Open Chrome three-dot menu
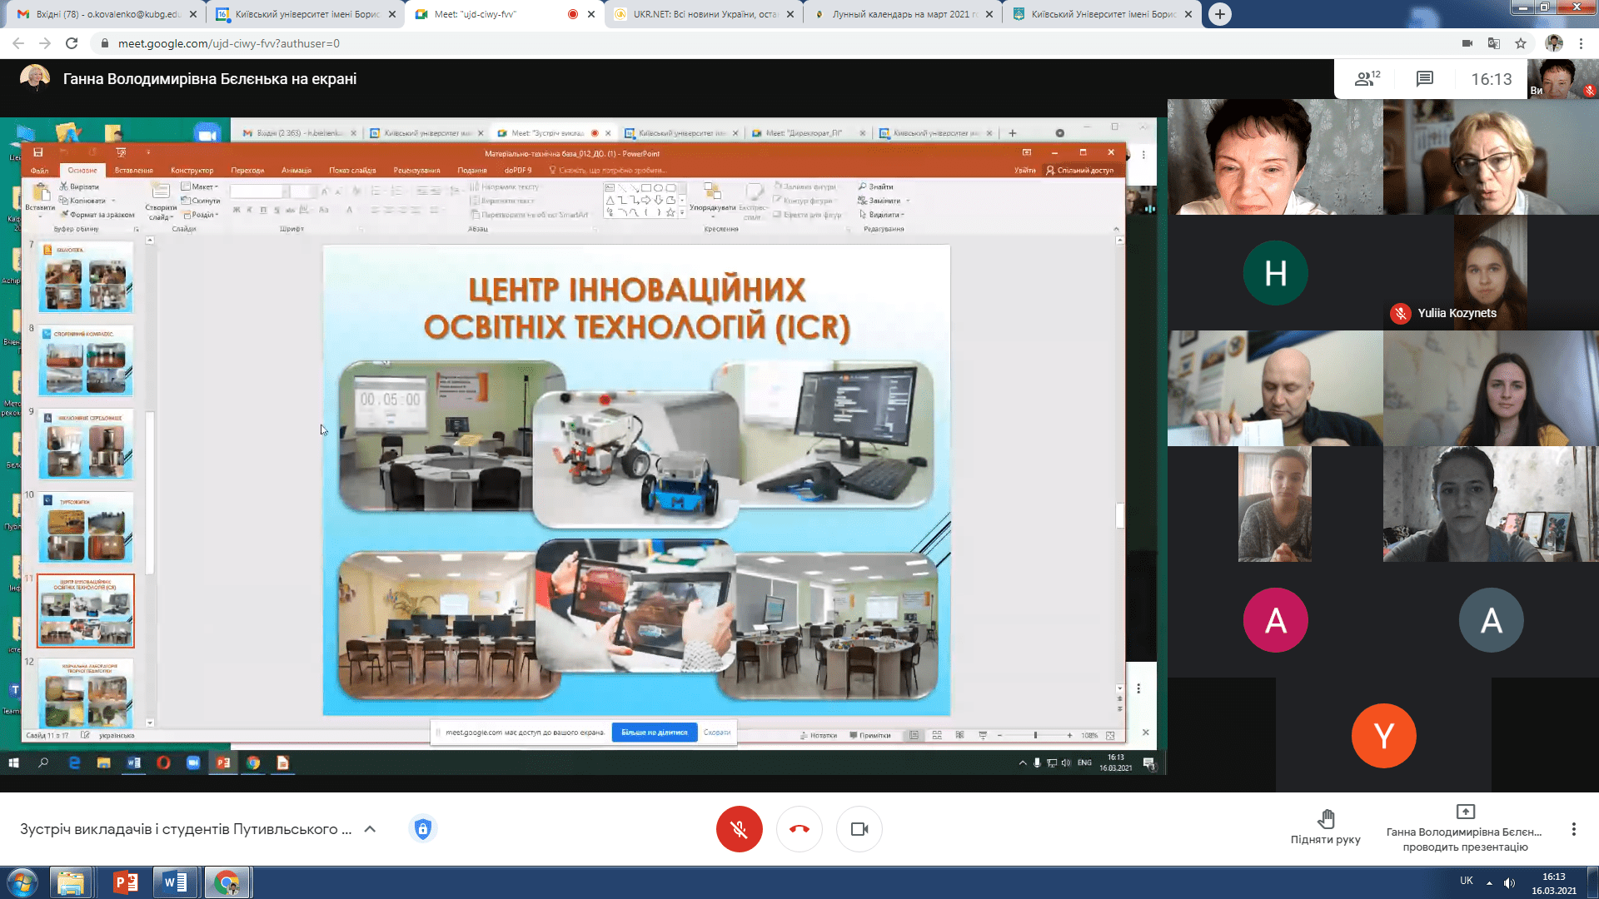This screenshot has width=1599, height=899. pos(1581,43)
